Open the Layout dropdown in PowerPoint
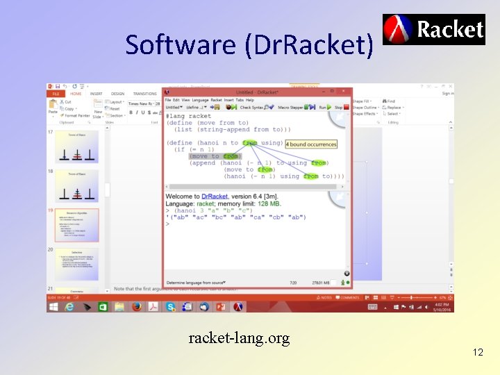Viewport: 500px width, 375px height. (x=115, y=102)
